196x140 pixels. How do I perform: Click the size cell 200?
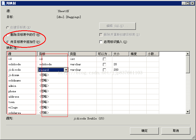click(x=121, y=70)
